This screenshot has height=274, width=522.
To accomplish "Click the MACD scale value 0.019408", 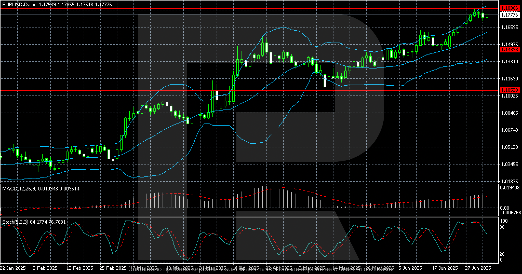I will click(x=510, y=187).
